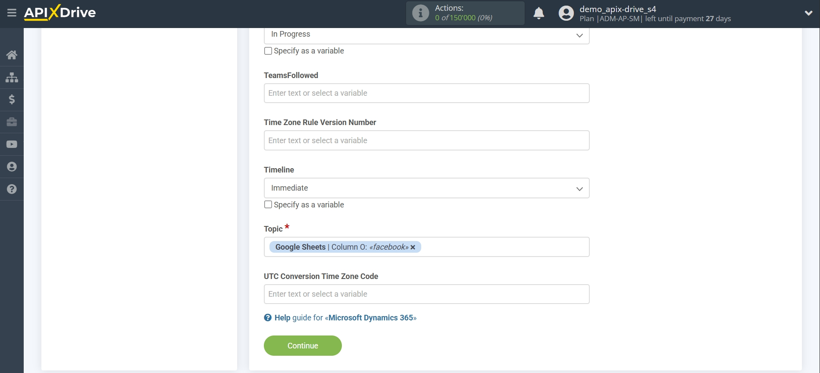Click the green Continue button
The image size is (820, 373).
[303, 346]
